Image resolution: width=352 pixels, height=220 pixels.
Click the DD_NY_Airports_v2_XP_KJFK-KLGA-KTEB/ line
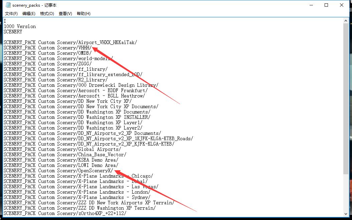click(89, 144)
